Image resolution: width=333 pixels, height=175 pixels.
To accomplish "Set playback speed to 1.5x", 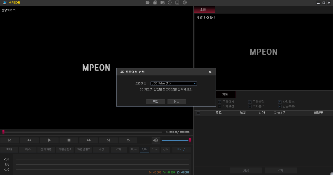I will [155, 150].
